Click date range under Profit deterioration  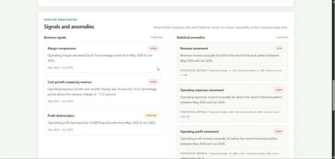[60, 130]
